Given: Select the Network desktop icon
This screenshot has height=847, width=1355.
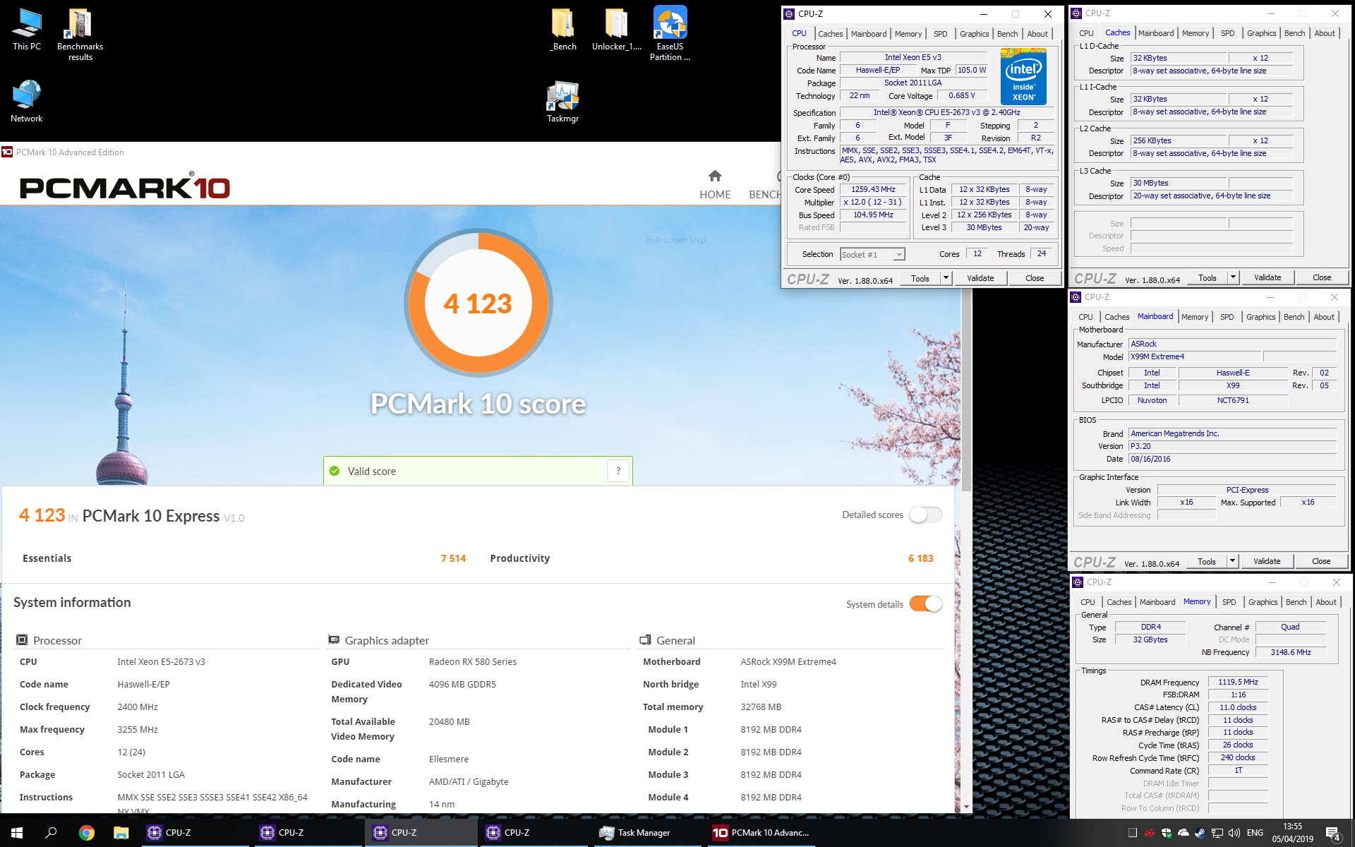Looking at the screenshot, I should pos(27,101).
